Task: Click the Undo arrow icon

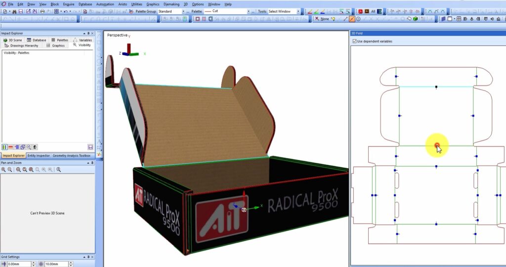Action: tap(66, 12)
